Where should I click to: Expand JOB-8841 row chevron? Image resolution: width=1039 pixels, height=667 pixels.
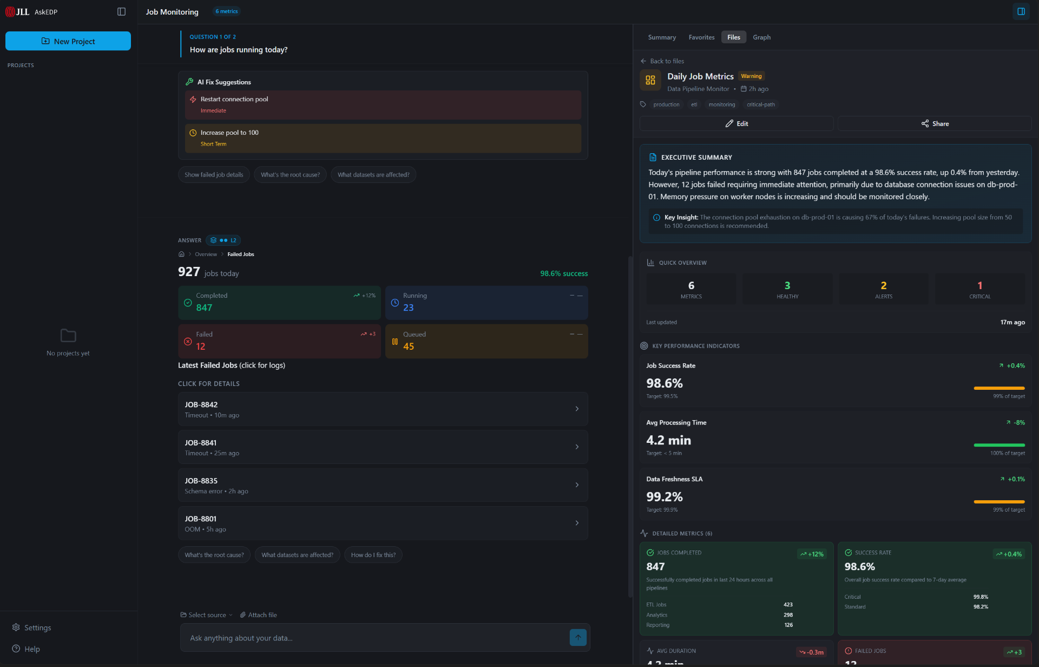(577, 447)
